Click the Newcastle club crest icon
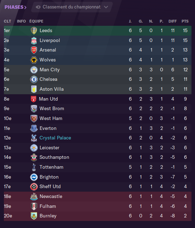This screenshot has width=195, height=228. point(34,197)
